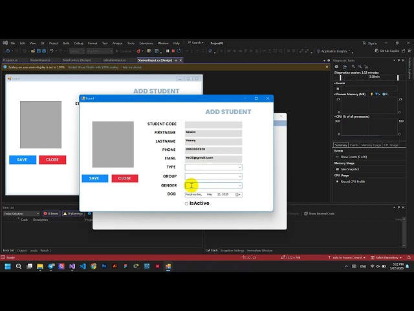
Task: Switch to the Output tab
Action: click(x=22, y=251)
